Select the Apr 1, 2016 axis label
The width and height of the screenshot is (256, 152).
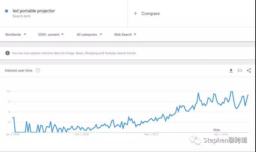pyautogui.click(x=222, y=134)
